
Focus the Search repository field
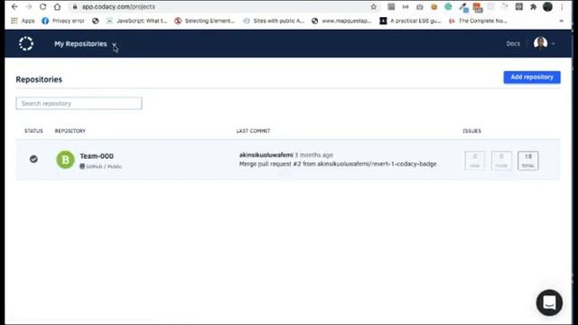[79, 104]
